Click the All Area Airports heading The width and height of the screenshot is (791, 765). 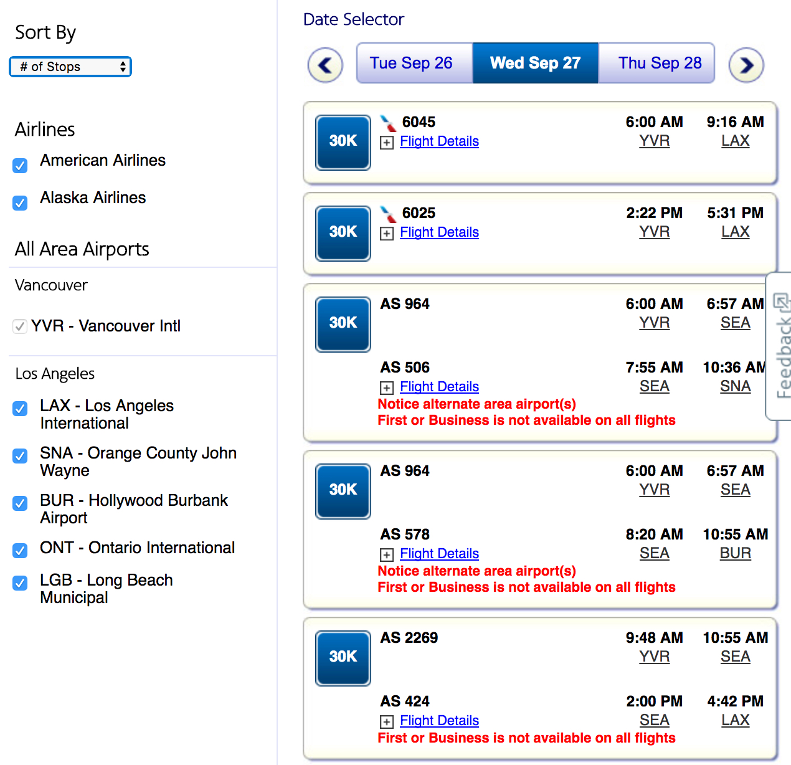point(82,249)
